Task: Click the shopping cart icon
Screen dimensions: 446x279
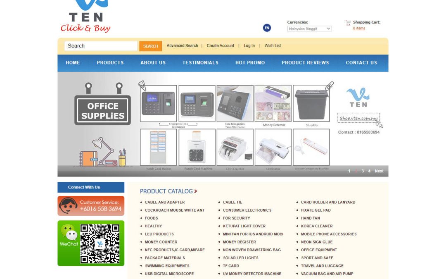Action: click(x=347, y=23)
